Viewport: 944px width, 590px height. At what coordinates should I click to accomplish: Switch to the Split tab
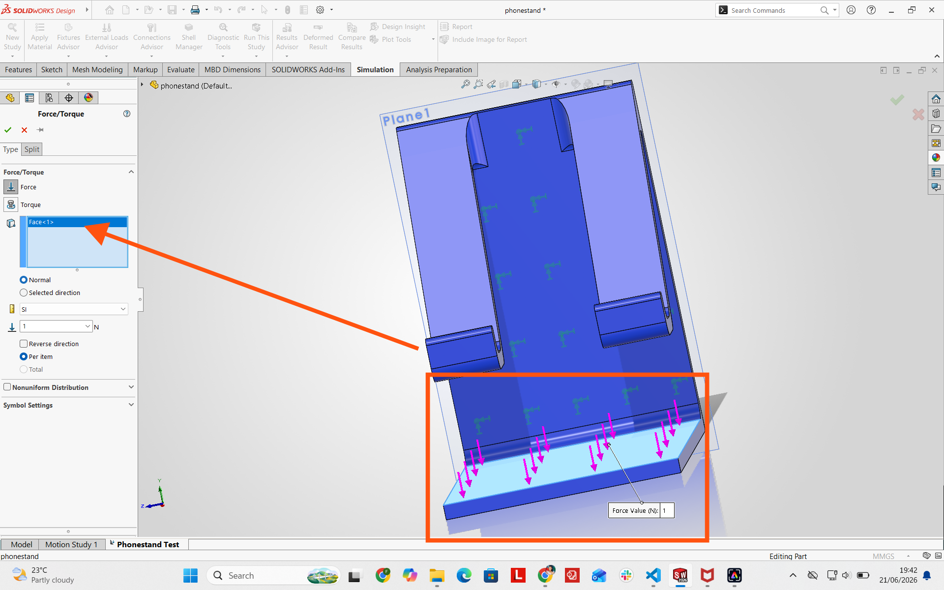click(x=32, y=149)
